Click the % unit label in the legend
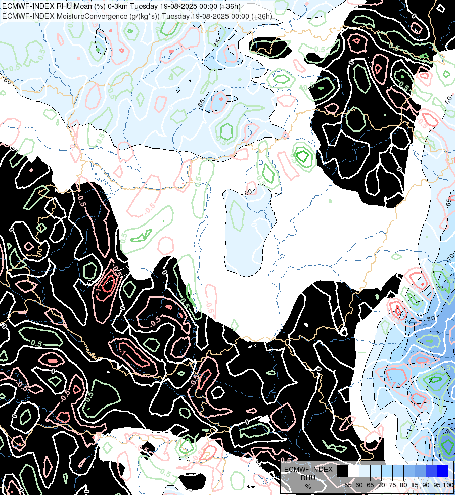The image size is (455, 495). point(308,486)
